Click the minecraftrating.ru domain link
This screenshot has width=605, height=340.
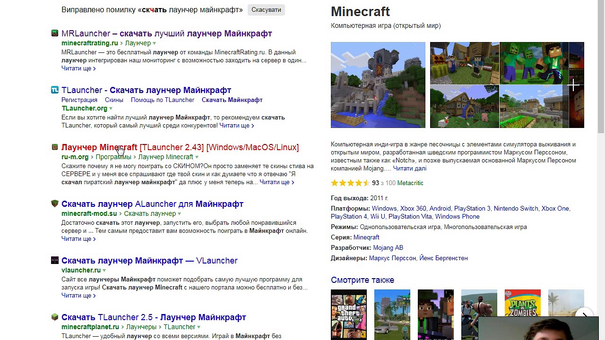coord(90,43)
